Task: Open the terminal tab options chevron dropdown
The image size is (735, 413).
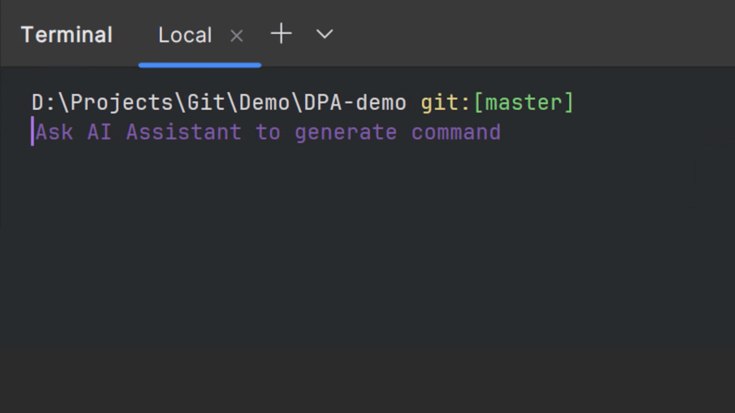Action: (x=324, y=34)
